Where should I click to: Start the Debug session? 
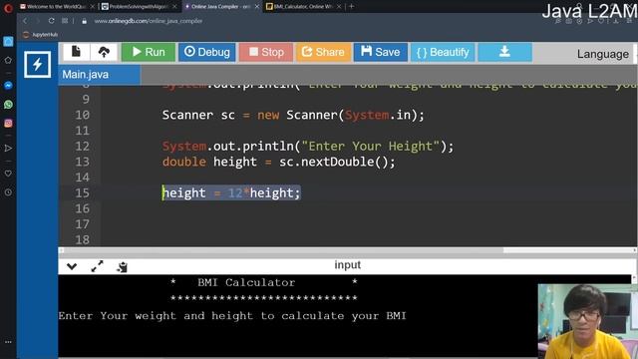206,52
